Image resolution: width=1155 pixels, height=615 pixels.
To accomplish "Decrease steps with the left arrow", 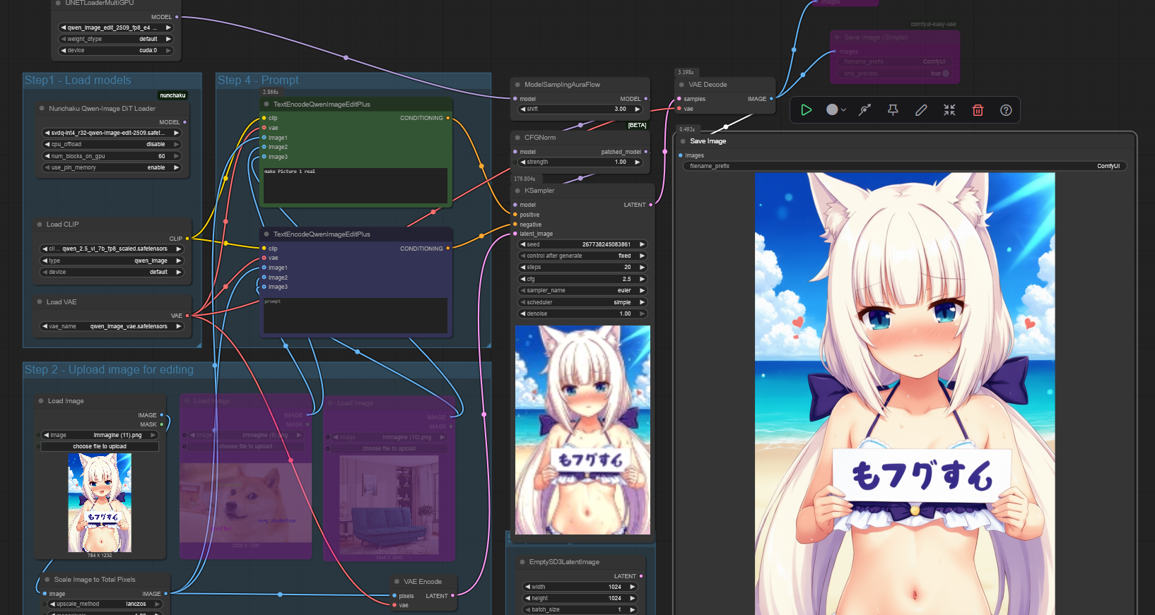I will (523, 267).
